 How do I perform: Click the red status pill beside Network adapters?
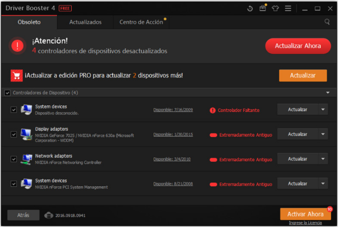point(213,160)
